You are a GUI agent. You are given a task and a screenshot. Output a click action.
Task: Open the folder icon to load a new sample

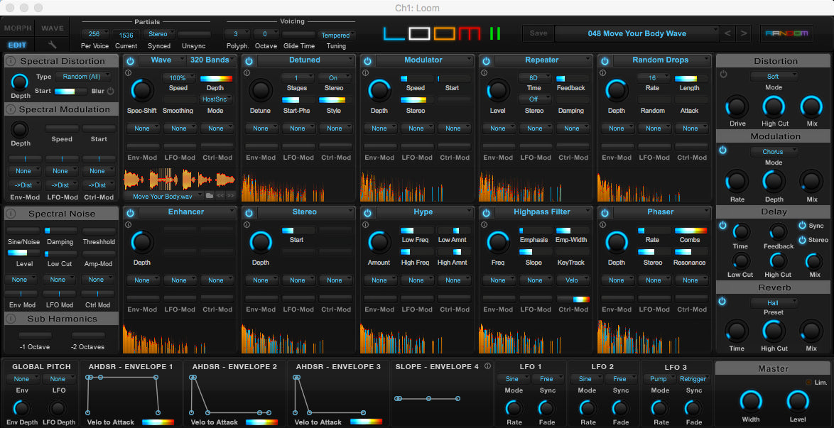pyautogui.click(x=209, y=195)
